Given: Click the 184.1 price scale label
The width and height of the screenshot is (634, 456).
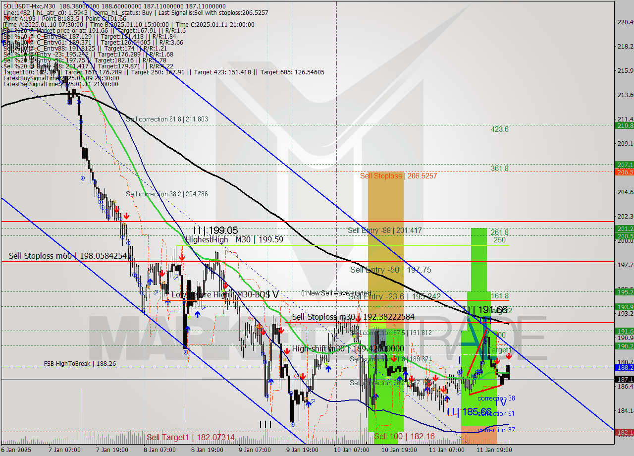Looking at the screenshot, I should coord(625,410).
